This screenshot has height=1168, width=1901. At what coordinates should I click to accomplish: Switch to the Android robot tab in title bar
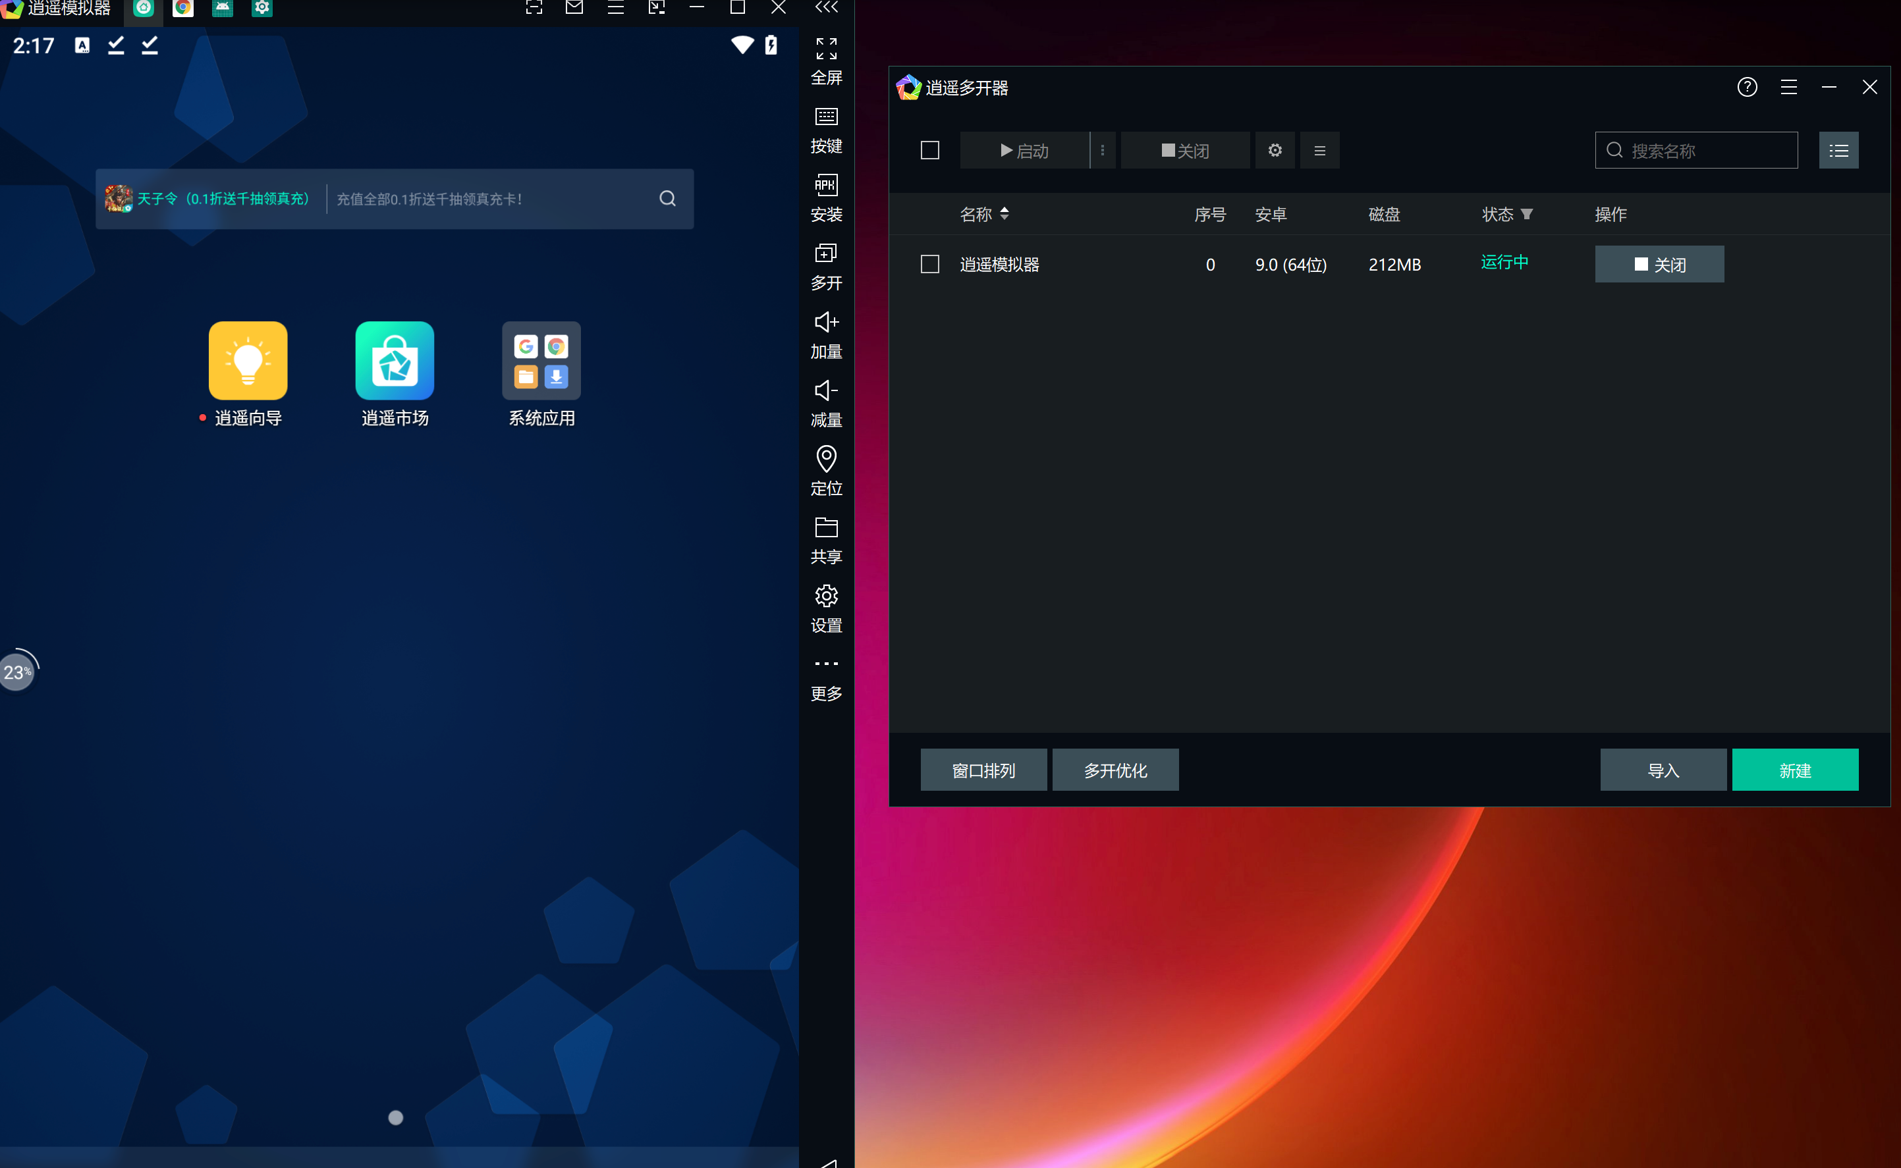(223, 8)
